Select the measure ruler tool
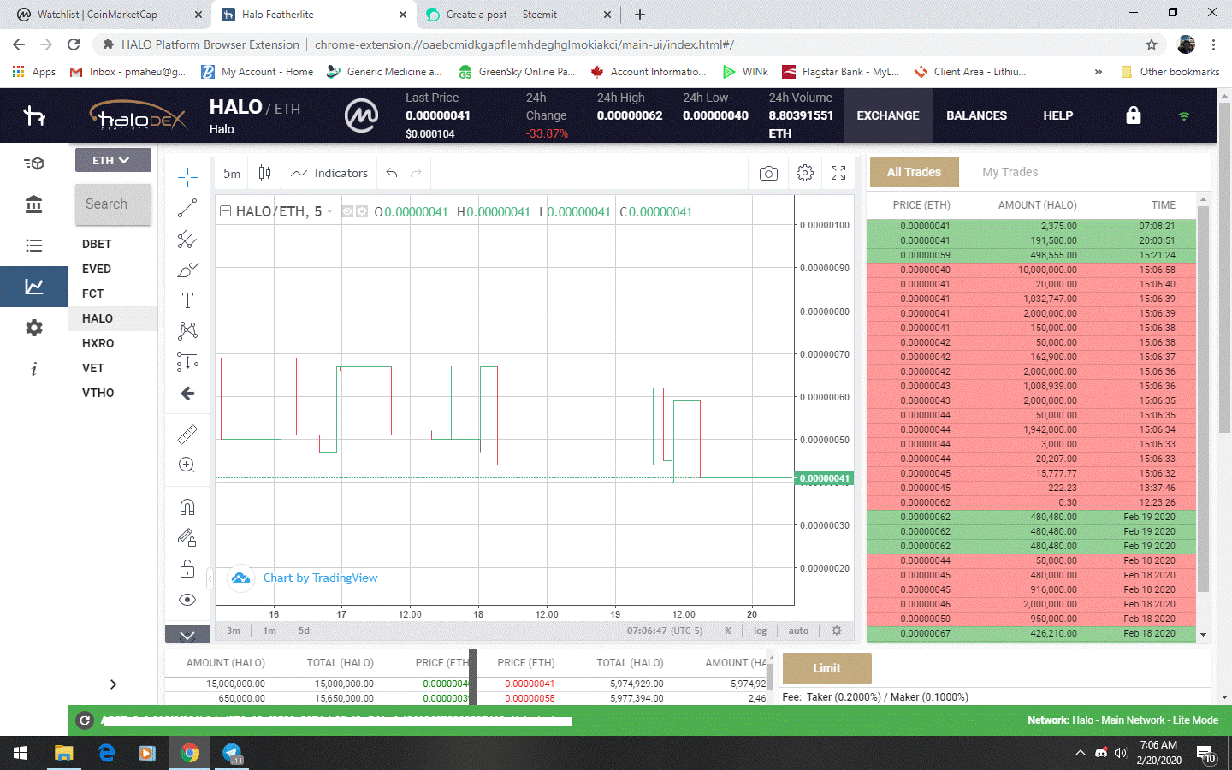The image size is (1232, 770). (187, 435)
